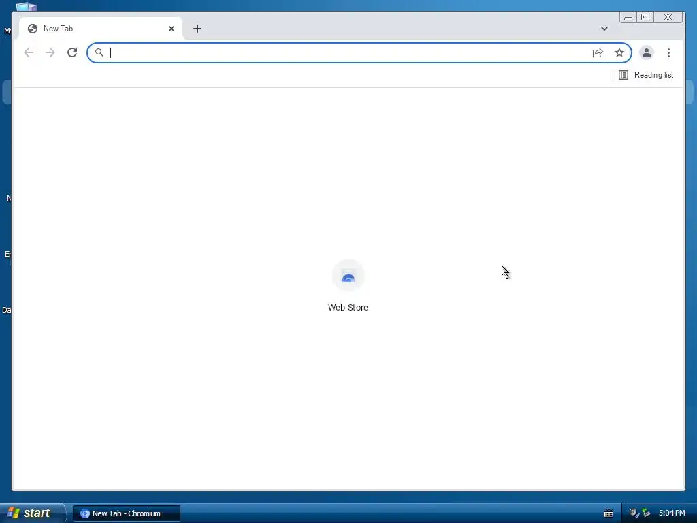Screen dimensions: 697x523
Task: Minimize the Chromium window
Action: coord(628,17)
